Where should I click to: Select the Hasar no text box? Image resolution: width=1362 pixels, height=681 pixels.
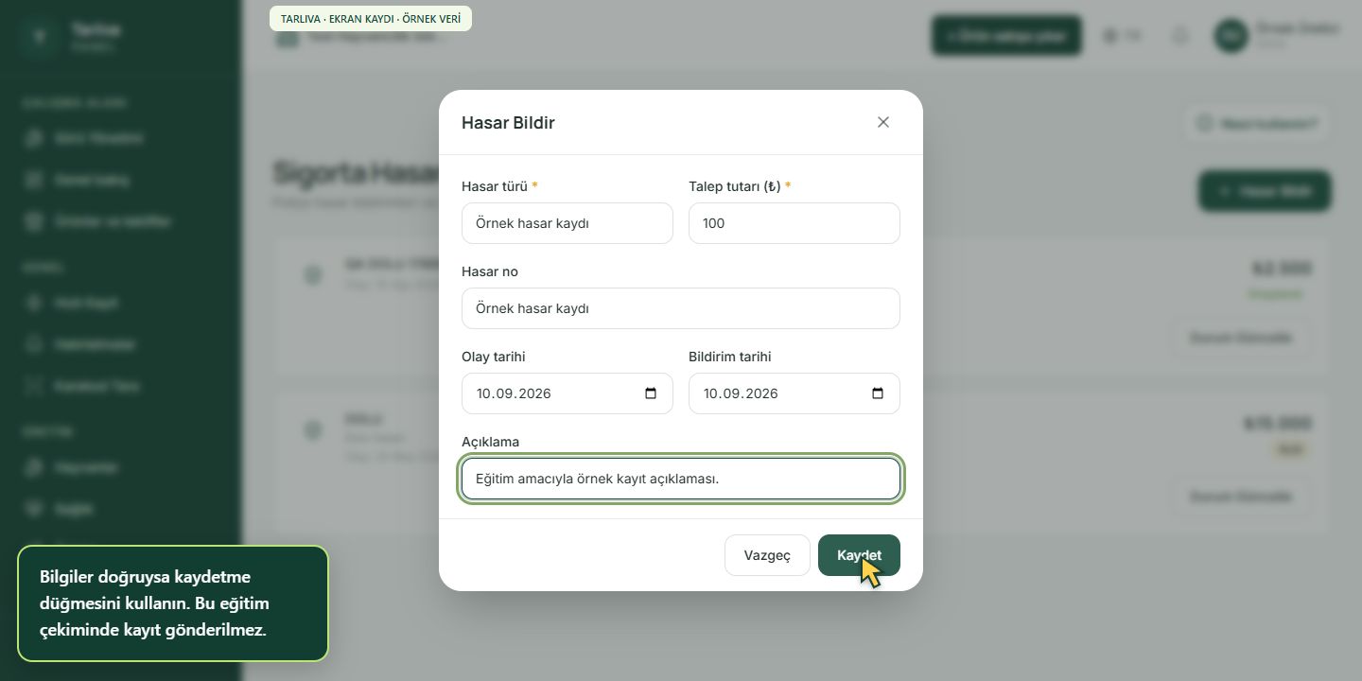tap(681, 308)
